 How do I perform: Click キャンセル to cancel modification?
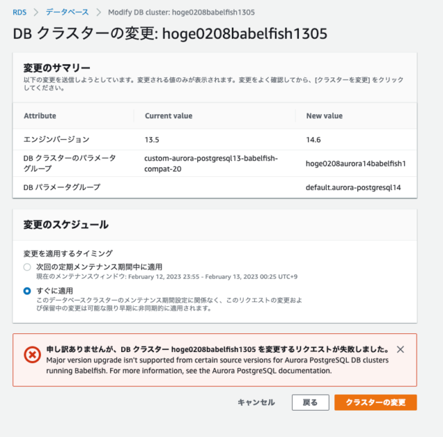click(256, 402)
